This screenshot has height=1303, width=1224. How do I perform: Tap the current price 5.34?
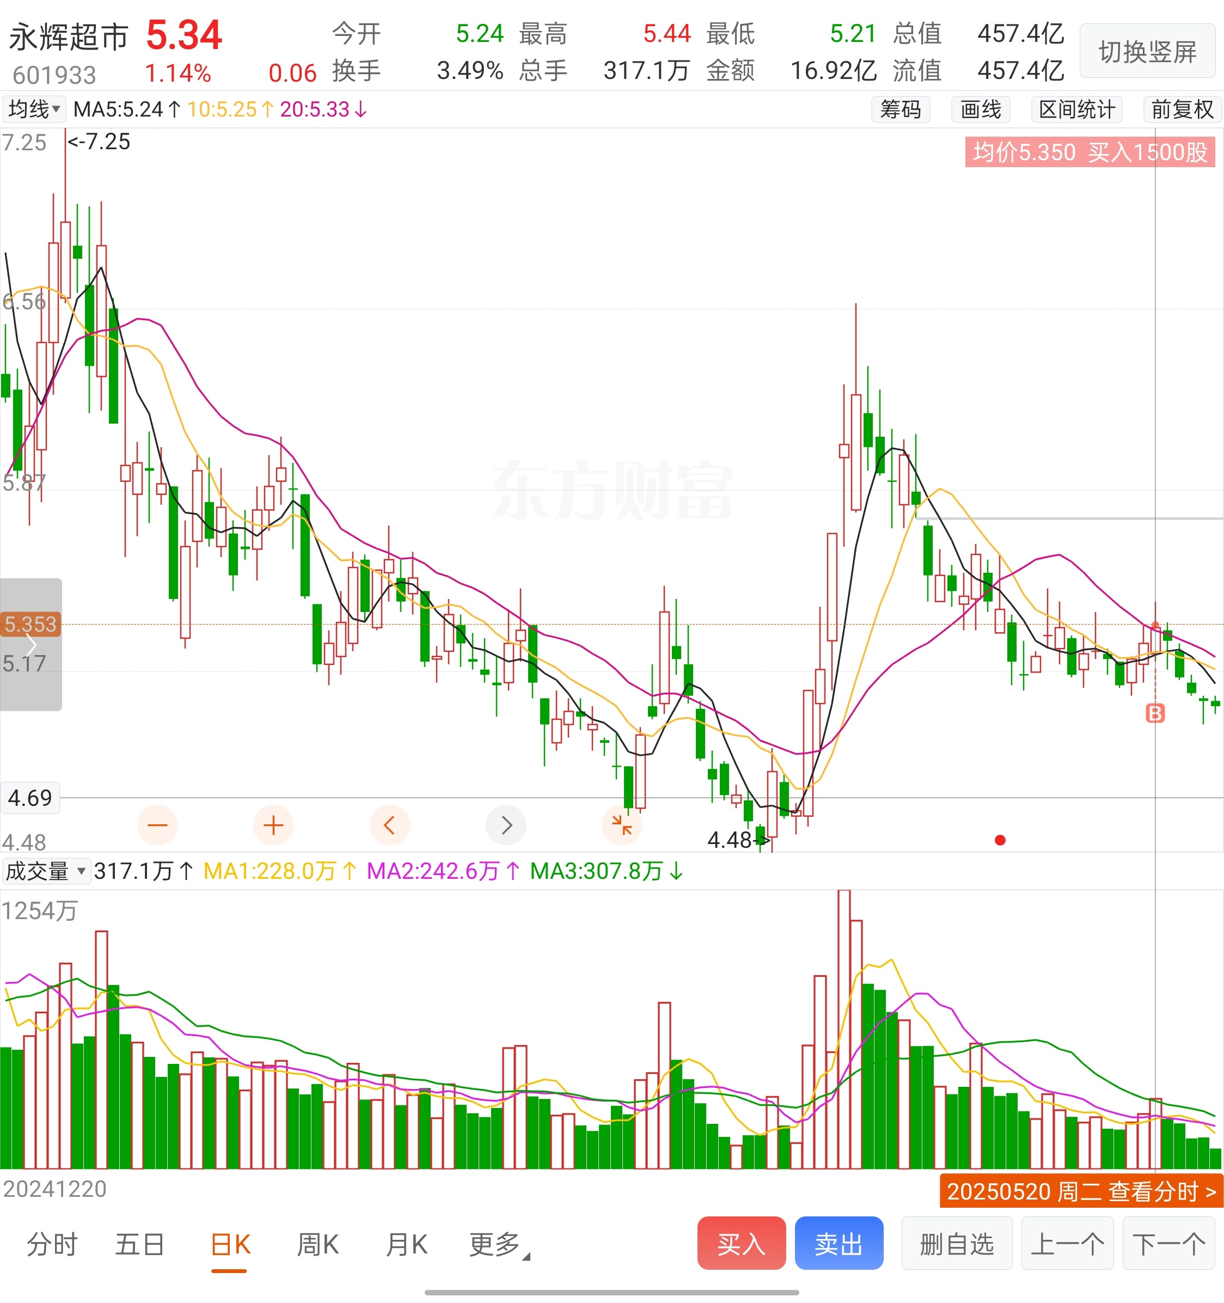(184, 35)
